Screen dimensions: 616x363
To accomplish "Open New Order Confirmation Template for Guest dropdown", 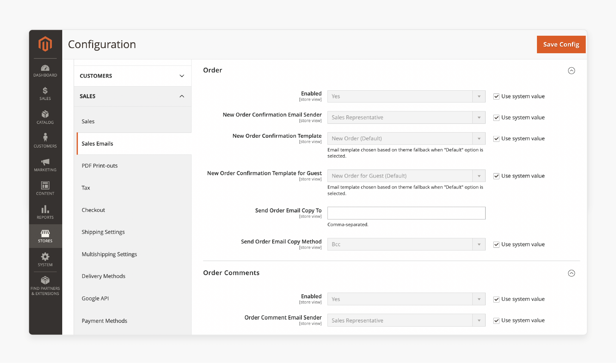I will coord(406,176).
